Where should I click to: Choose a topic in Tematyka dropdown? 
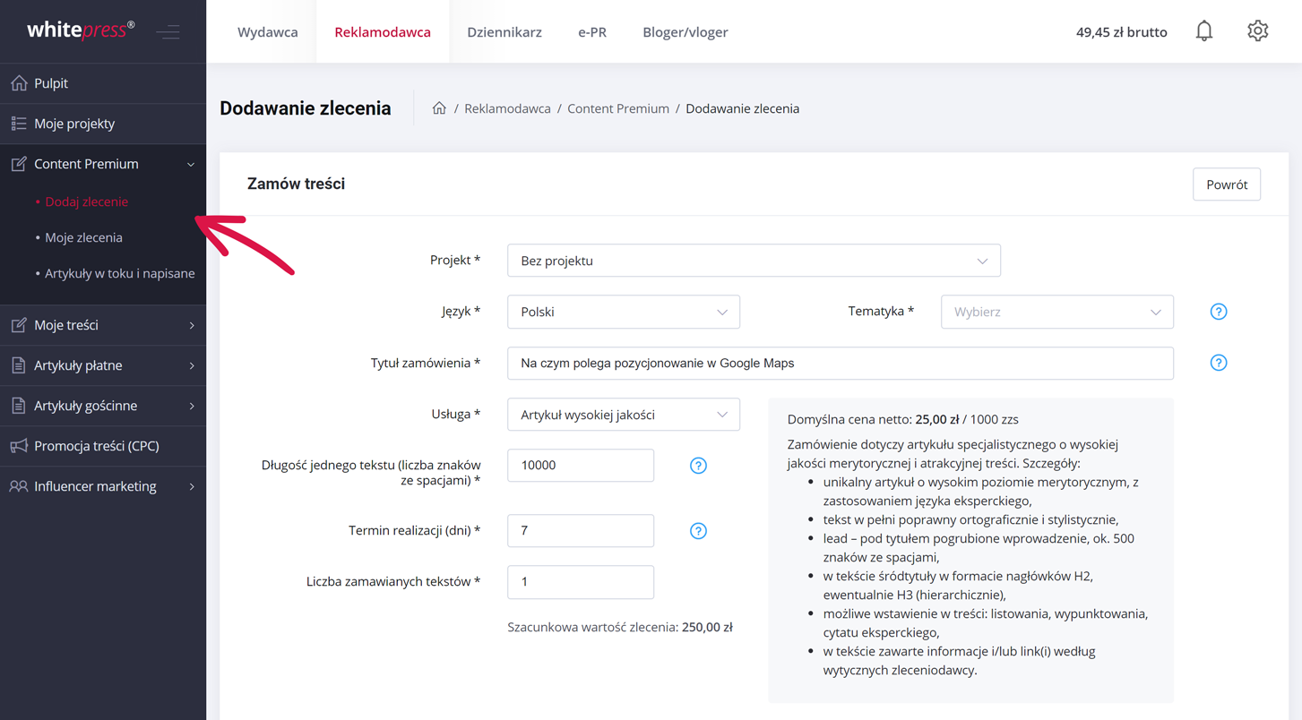point(1056,312)
